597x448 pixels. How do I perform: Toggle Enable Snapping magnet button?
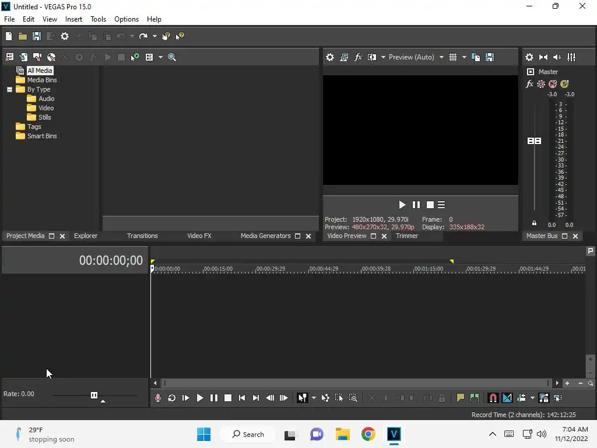point(493,398)
